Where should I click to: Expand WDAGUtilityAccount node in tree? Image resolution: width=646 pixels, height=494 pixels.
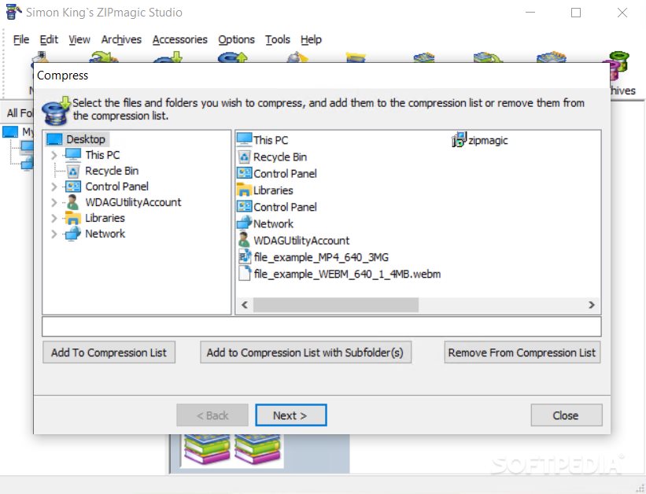click(x=54, y=203)
